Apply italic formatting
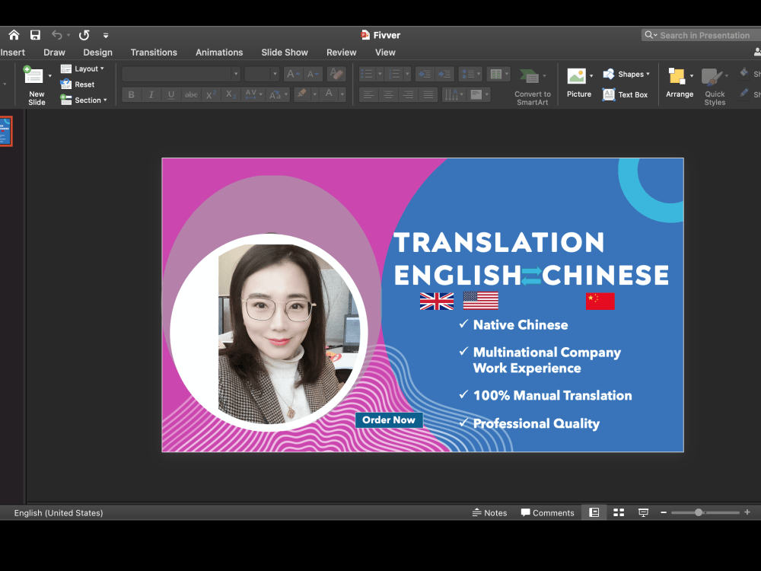Viewport: 761px width, 571px height. 151,94
